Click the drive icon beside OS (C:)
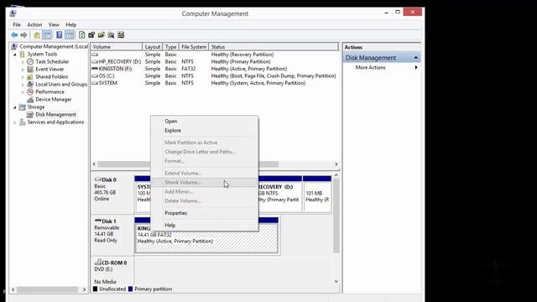 [x=95, y=75]
